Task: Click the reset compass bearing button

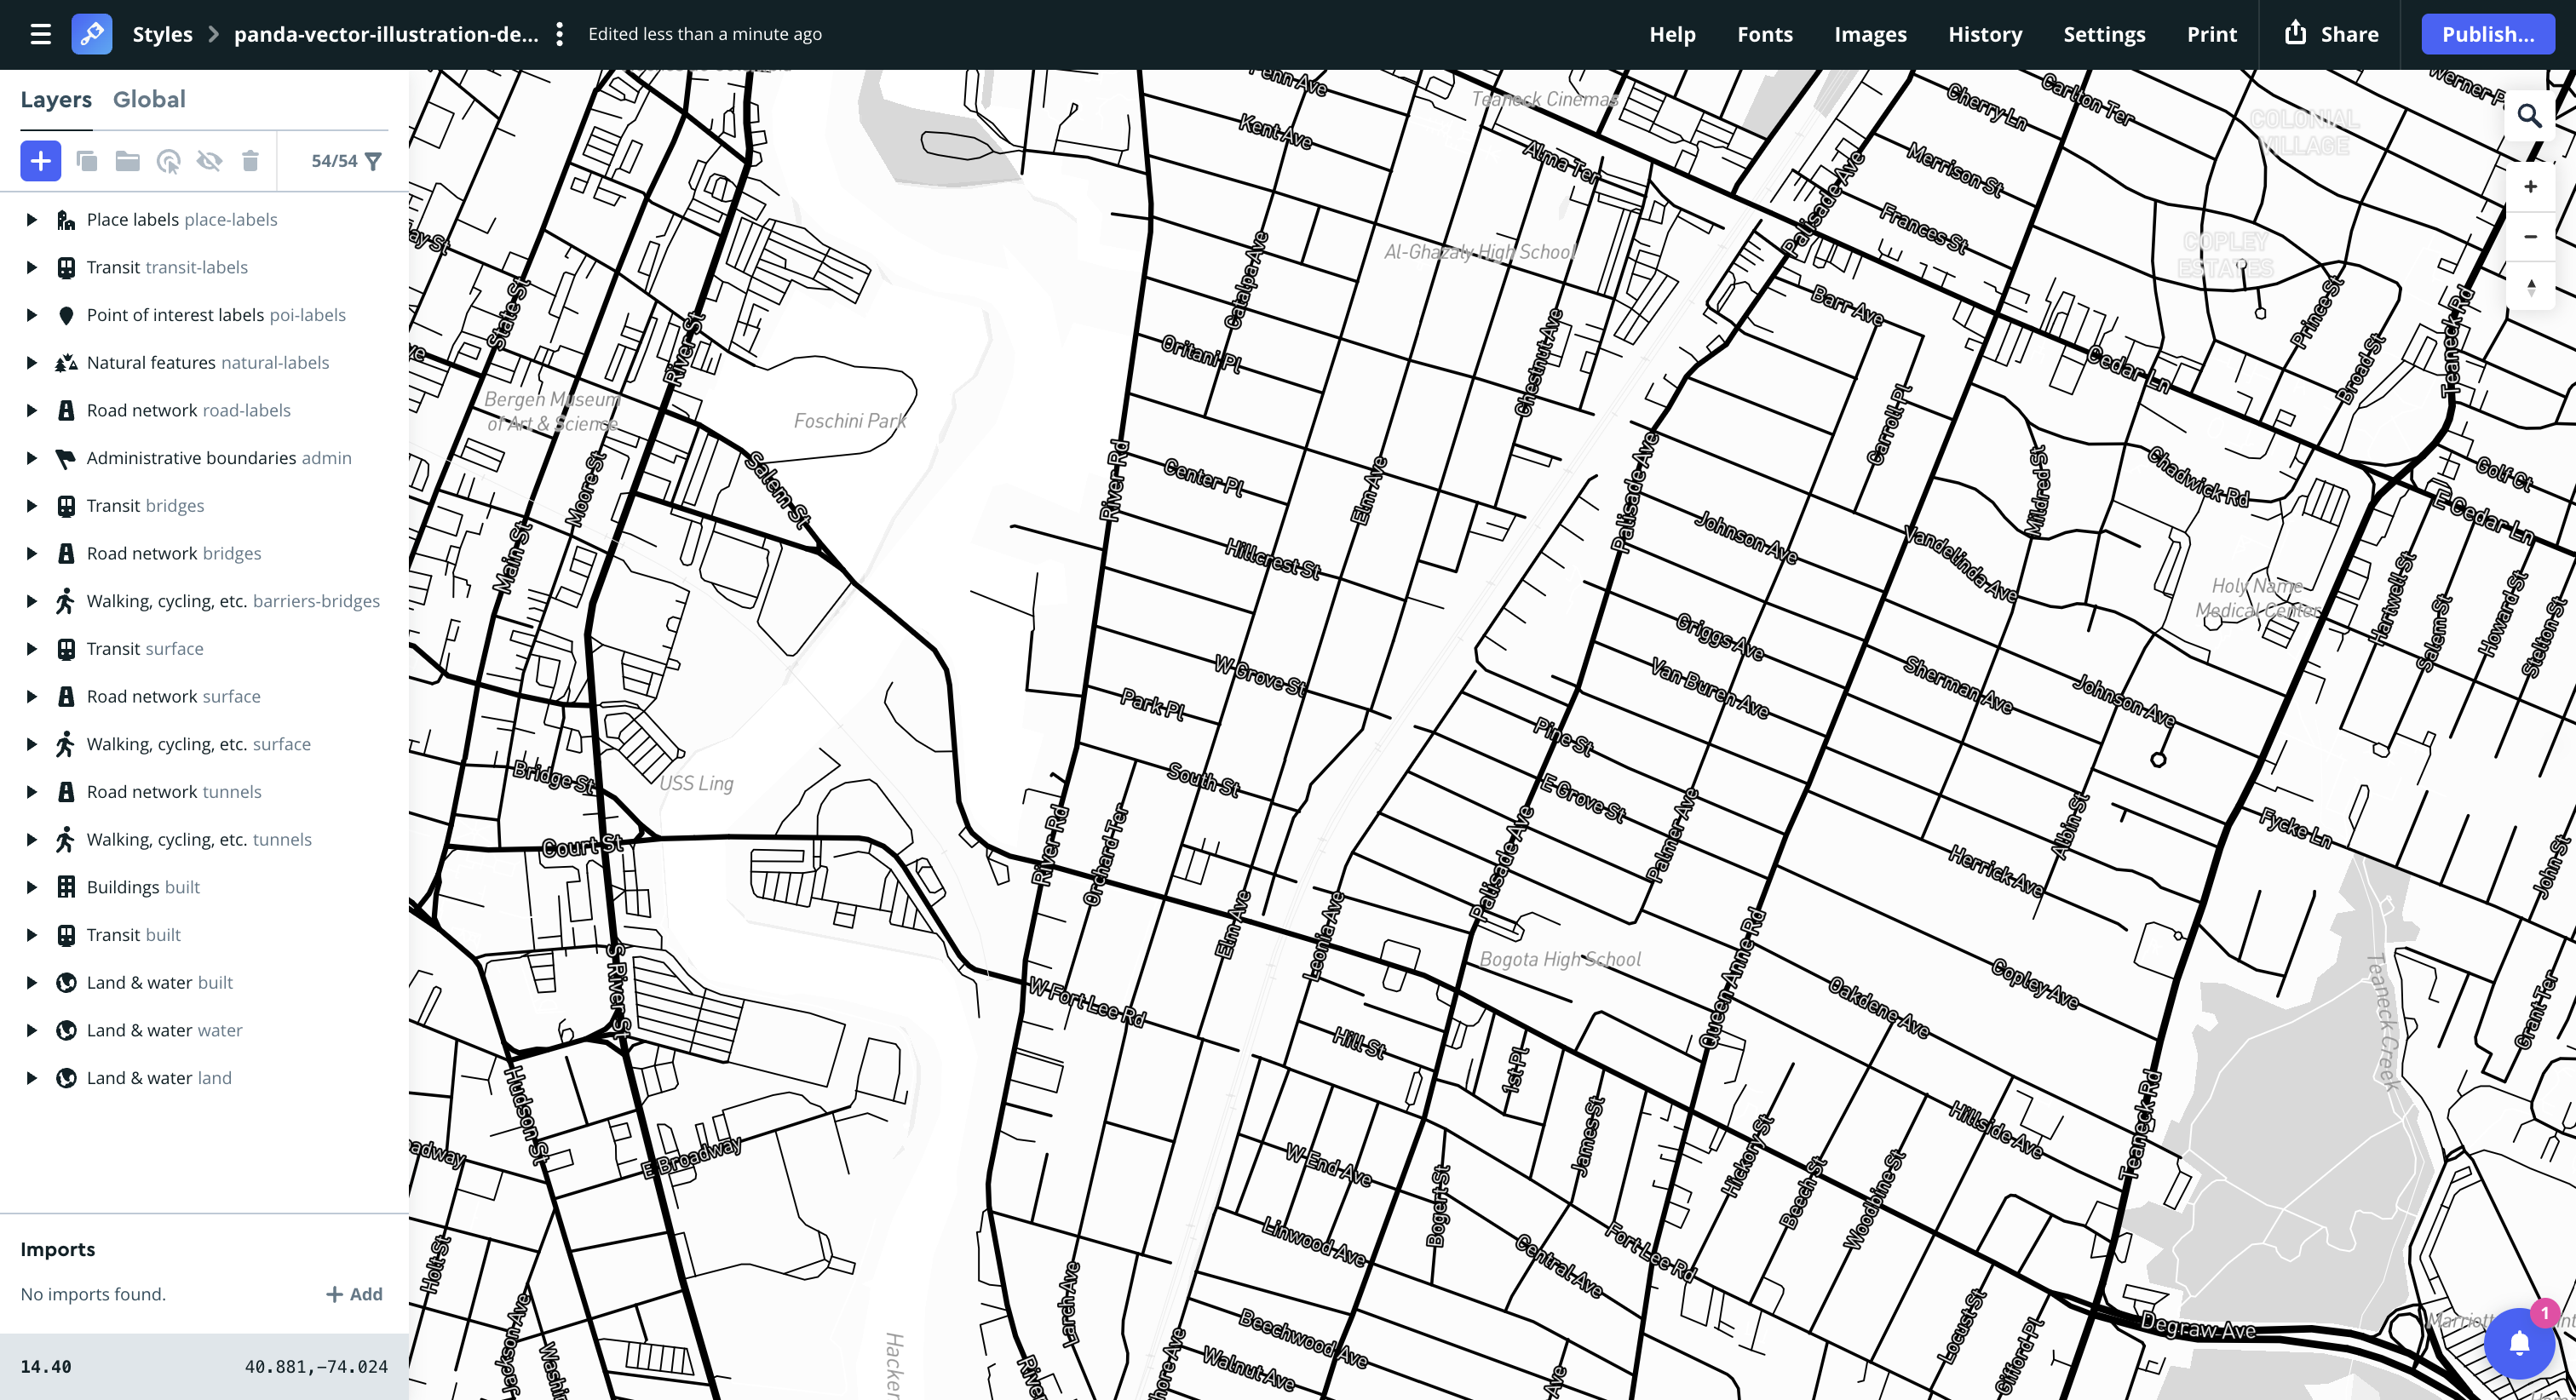Action: click(2530, 287)
